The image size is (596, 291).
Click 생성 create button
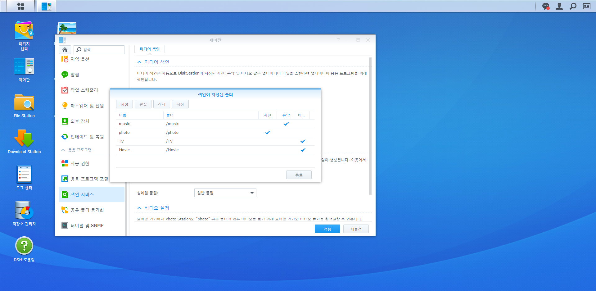click(x=124, y=104)
